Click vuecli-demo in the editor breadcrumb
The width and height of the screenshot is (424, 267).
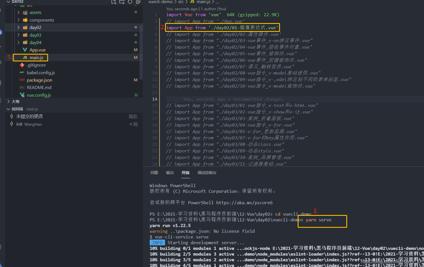pyautogui.click(x=160, y=2)
